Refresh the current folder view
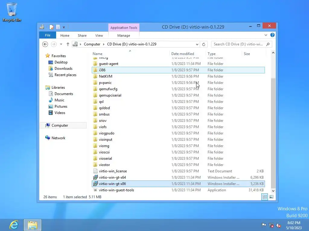The image size is (309, 231). 204,45
